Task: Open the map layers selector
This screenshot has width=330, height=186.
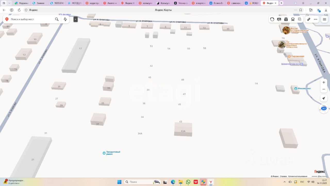Action: [300, 19]
